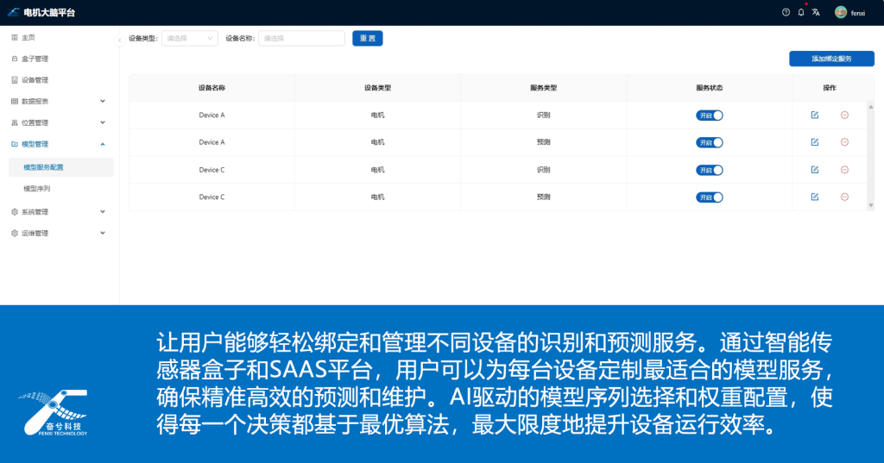The width and height of the screenshot is (884, 463).
Task: Click the 重置 button
Action: tap(367, 38)
